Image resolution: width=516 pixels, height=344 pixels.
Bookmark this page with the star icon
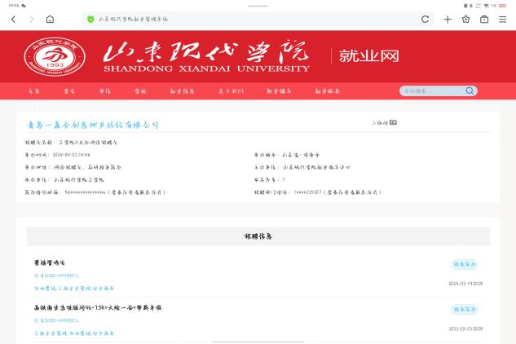[466, 19]
